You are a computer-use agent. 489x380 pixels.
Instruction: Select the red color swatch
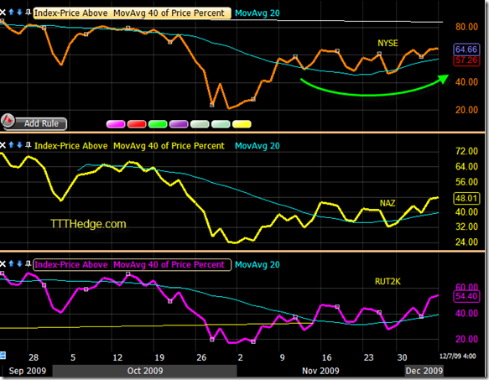pyautogui.click(x=137, y=124)
